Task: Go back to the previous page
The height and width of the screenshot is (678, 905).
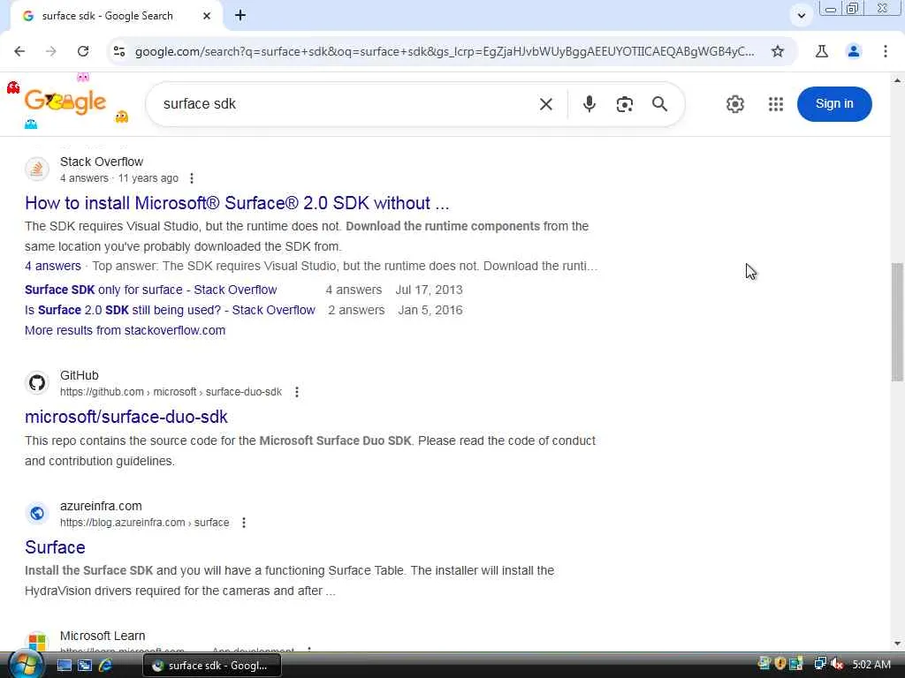Action: pyautogui.click(x=19, y=51)
